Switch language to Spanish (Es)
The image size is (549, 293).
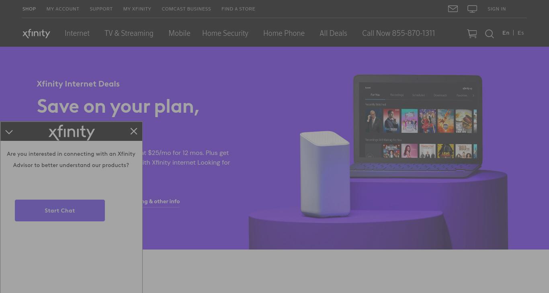pos(521,33)
